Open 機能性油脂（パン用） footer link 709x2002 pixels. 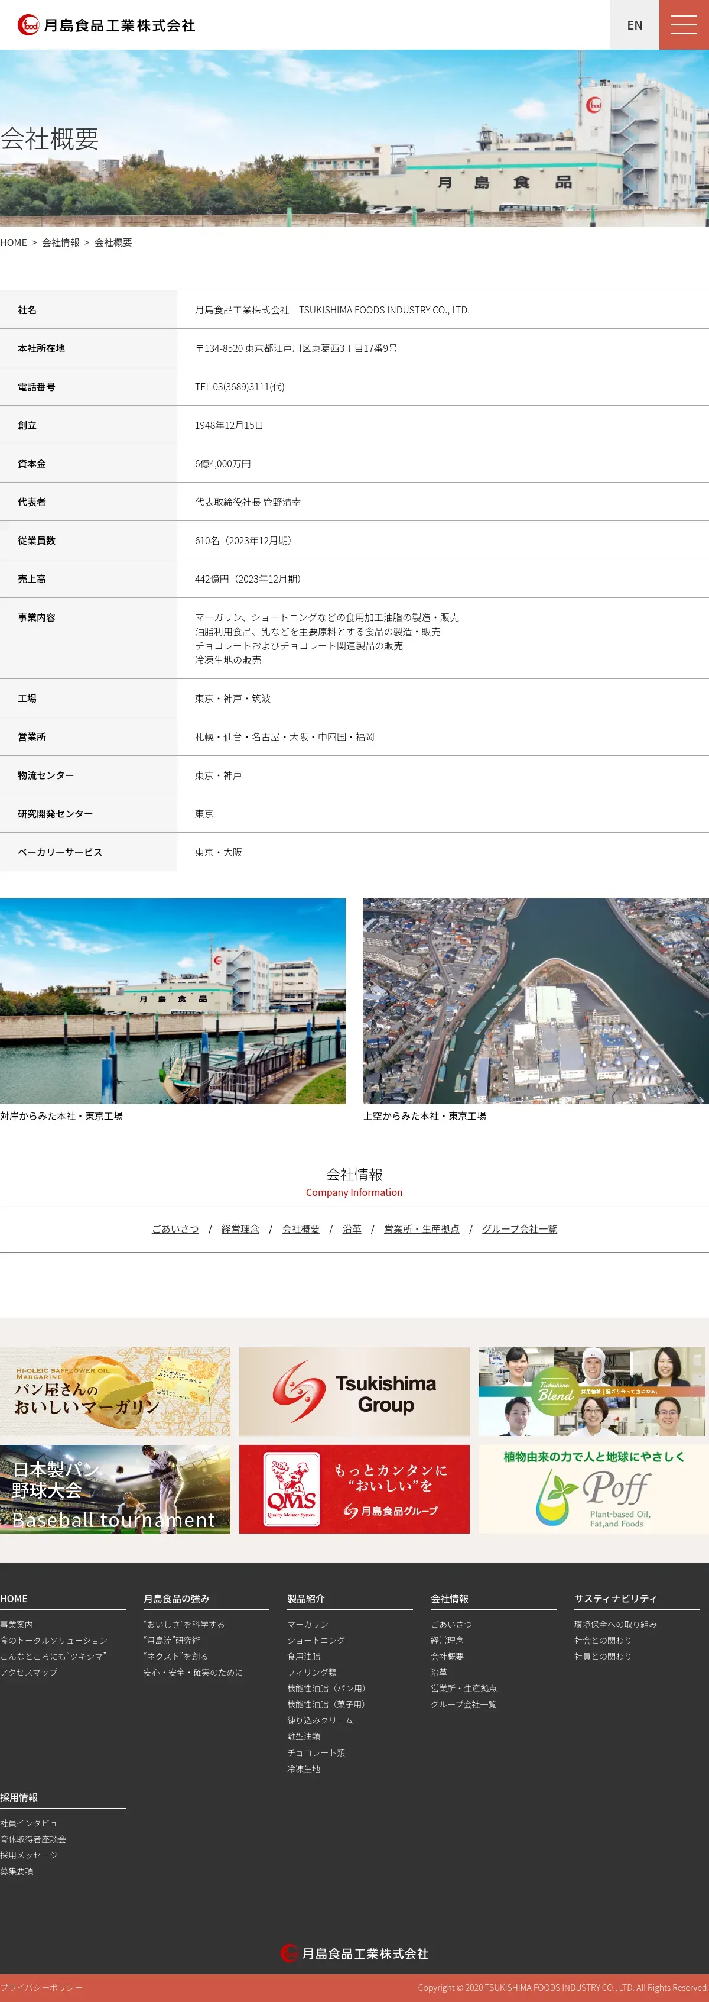pos(326,1688)
